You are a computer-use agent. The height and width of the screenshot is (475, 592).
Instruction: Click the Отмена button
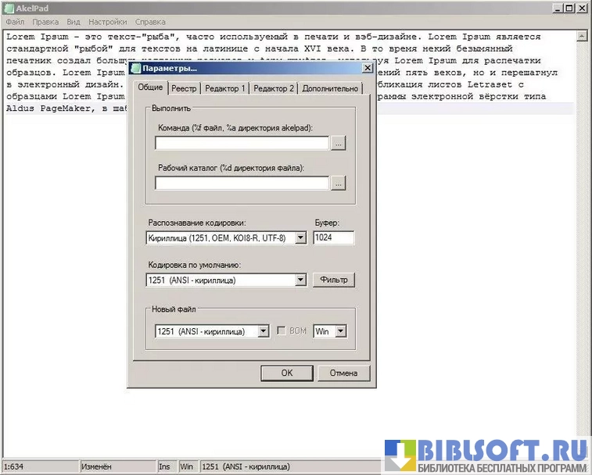343,373
